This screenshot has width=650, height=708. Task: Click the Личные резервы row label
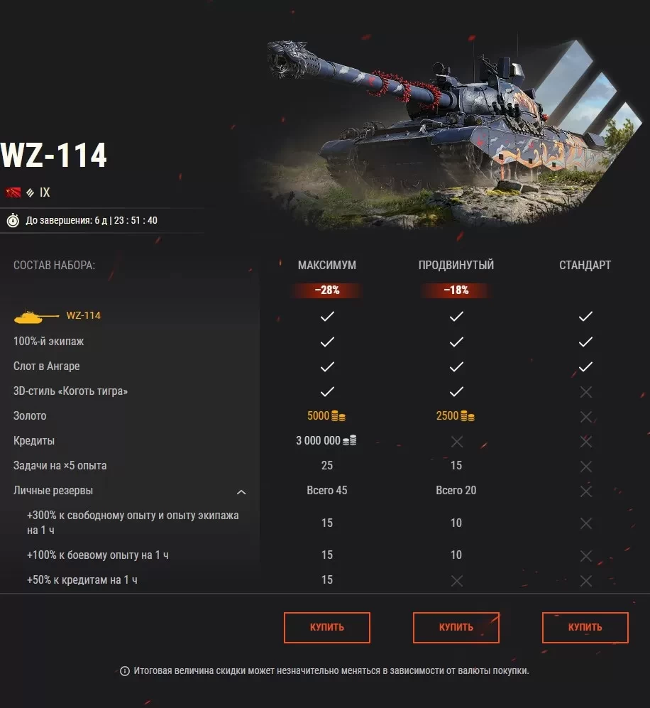click(53, 491)
